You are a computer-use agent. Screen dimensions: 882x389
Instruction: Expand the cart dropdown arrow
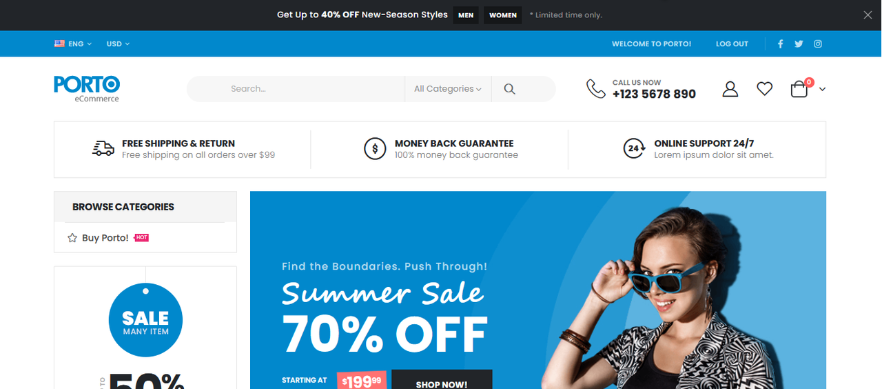coord(822,89)
